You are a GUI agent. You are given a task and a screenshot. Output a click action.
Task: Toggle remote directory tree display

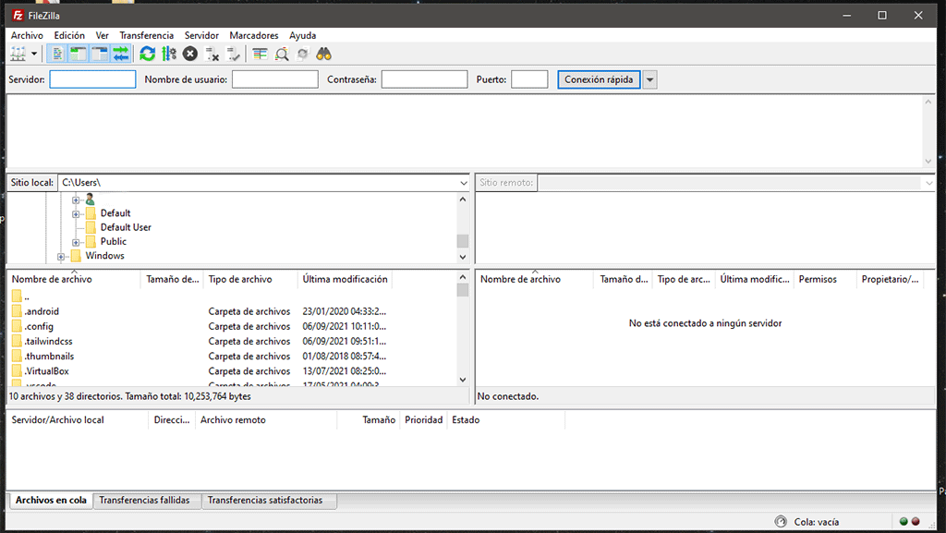[100, 55]
